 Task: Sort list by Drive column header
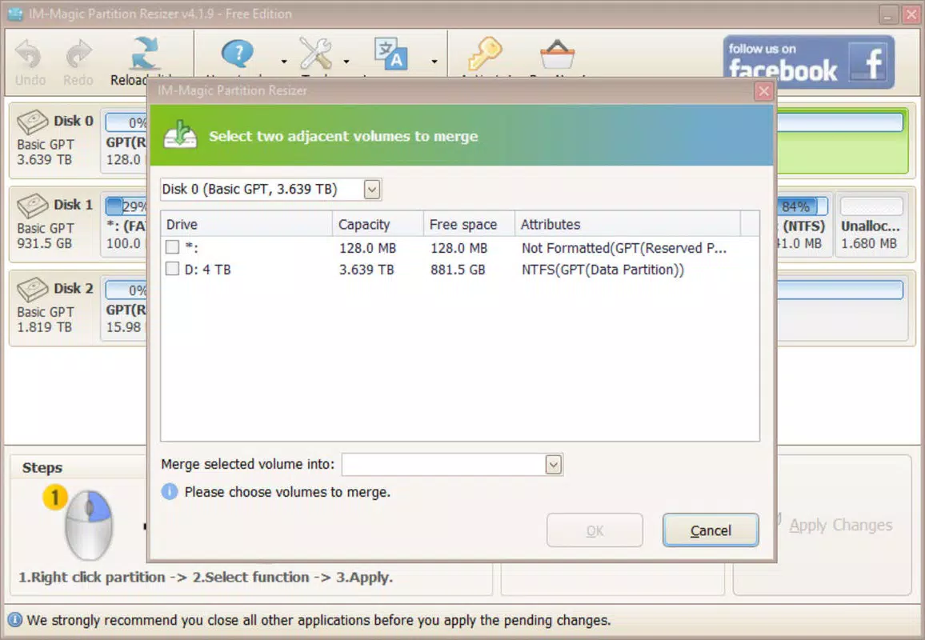[246, 224]
